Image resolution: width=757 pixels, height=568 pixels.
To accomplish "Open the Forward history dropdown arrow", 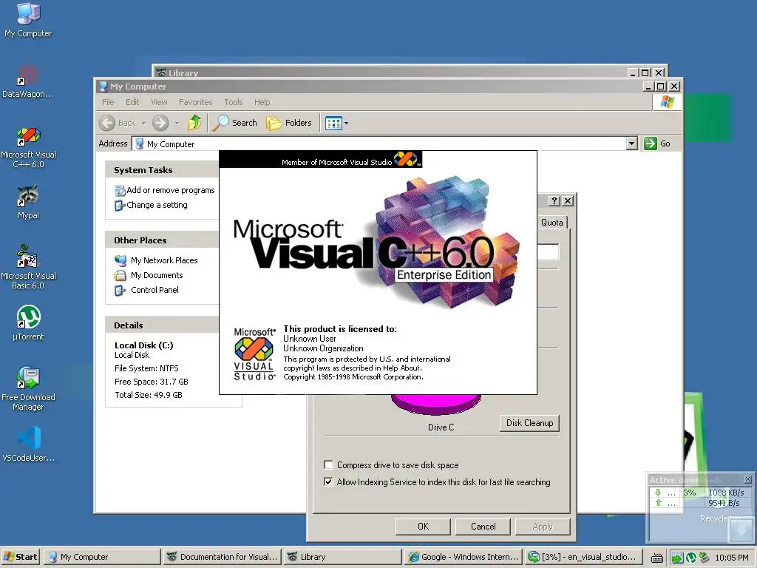I will (177, 124).
